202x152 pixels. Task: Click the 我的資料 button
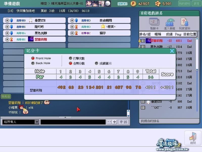click(x=184, y=4)
